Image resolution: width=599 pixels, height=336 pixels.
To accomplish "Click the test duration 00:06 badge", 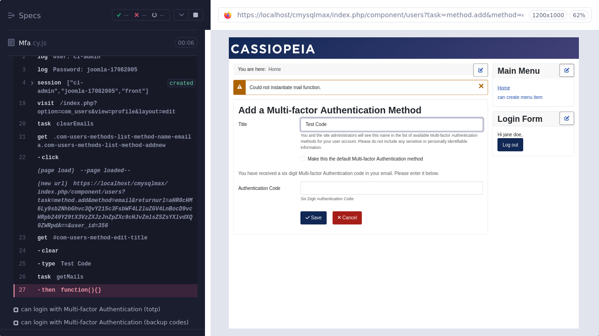I will click(186, 43).
